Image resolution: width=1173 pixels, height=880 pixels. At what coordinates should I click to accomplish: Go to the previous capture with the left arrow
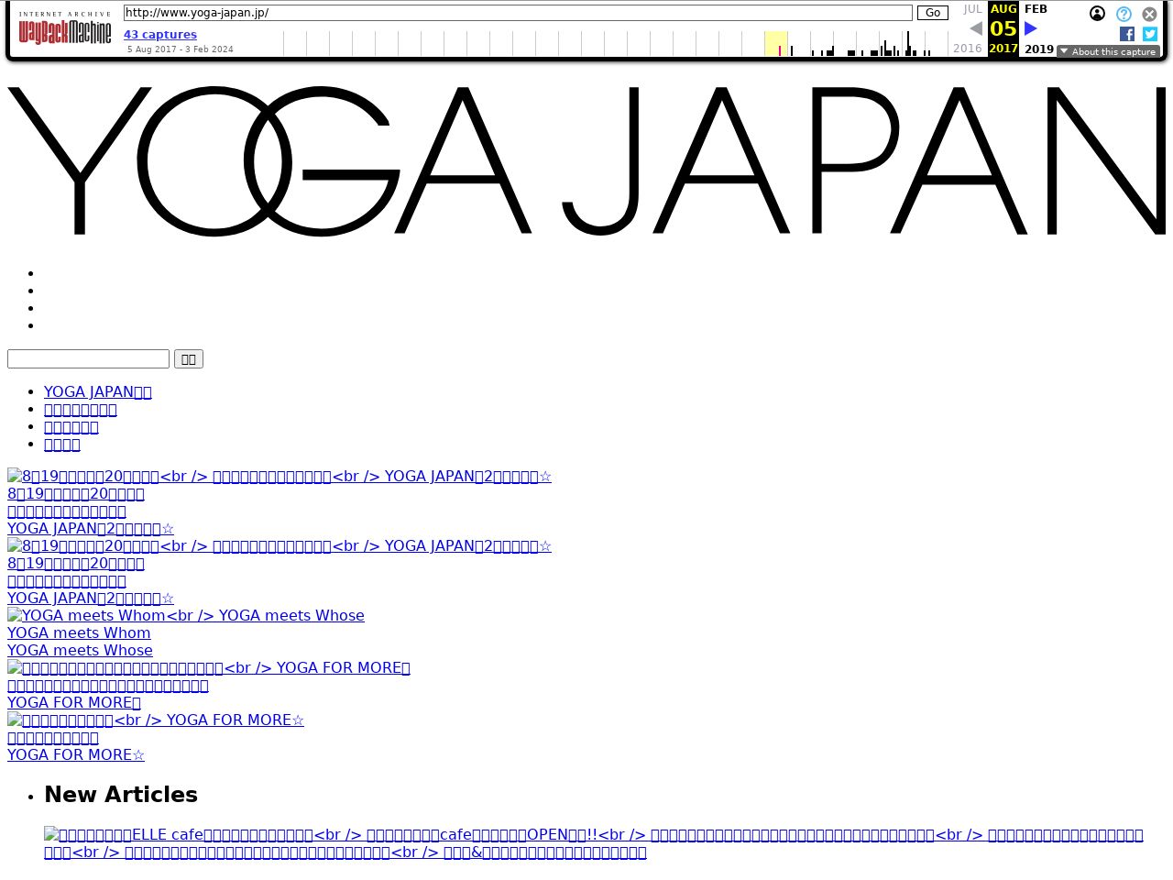pos(975,28)
